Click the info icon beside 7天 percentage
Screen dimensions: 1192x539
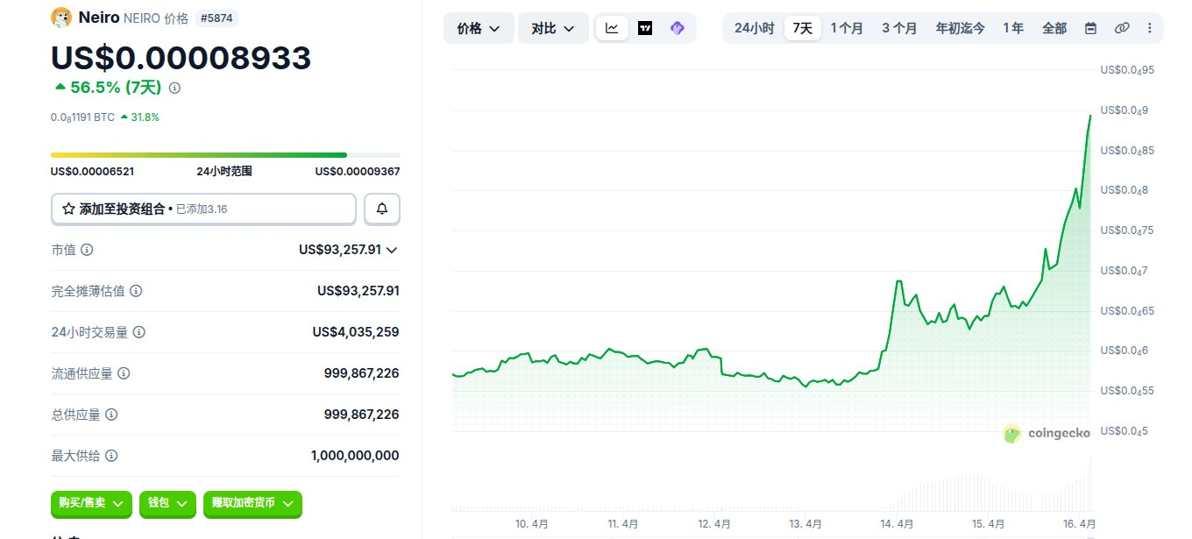pyautogui.click(x=174, y=88)
